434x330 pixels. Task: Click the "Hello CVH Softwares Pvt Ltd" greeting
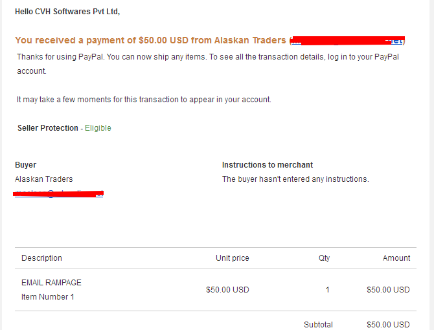click(67, 12)
